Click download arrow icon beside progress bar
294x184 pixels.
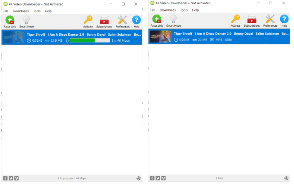67,40
